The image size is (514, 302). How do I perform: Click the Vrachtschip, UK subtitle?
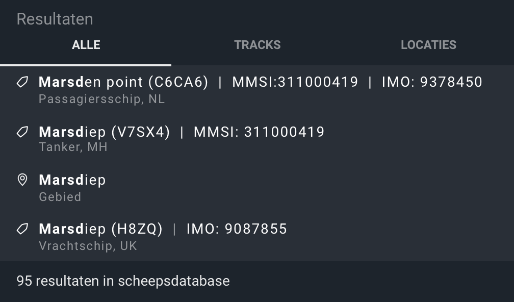click(88, 246)
